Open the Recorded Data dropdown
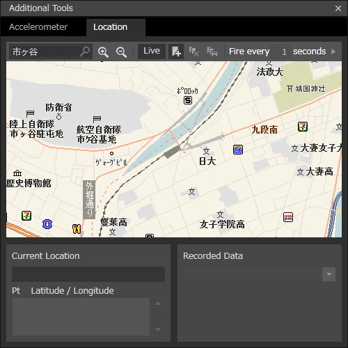The image size is (348, 348). 329,274
